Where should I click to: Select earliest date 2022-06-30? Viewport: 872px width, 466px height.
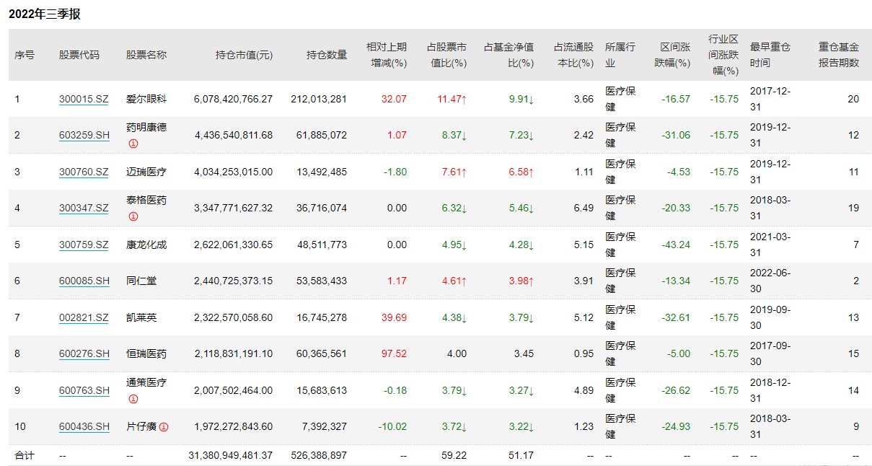coord(770,281)
